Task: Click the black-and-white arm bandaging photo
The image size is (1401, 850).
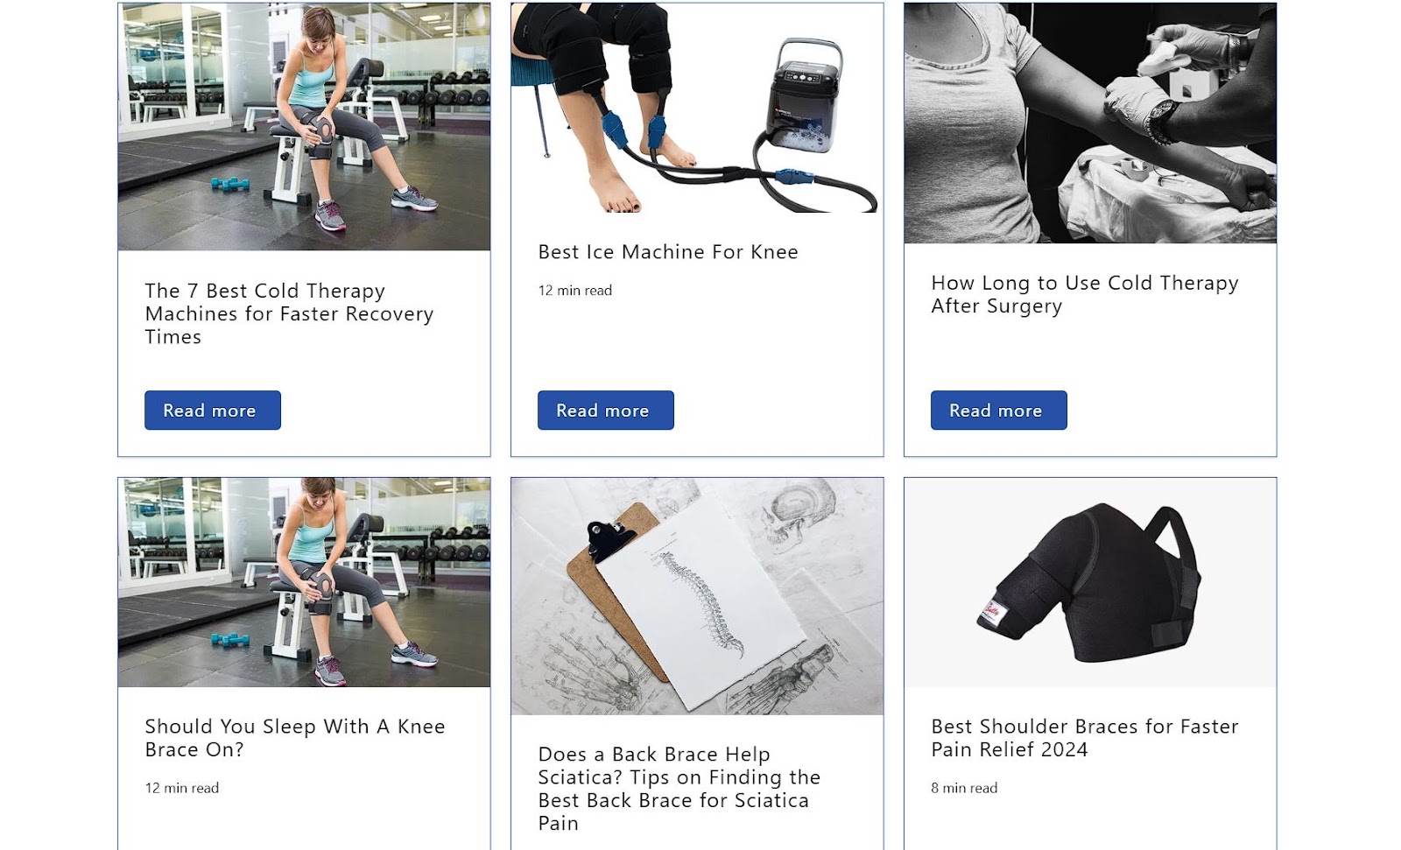Action: (x=1090, y=123)
